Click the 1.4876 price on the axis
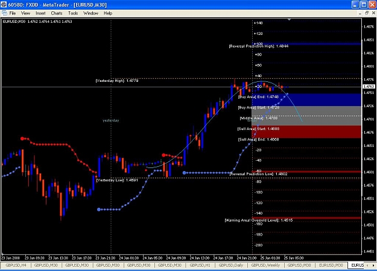This screenshot has width=377, height=271. click(x=369, y=26)
